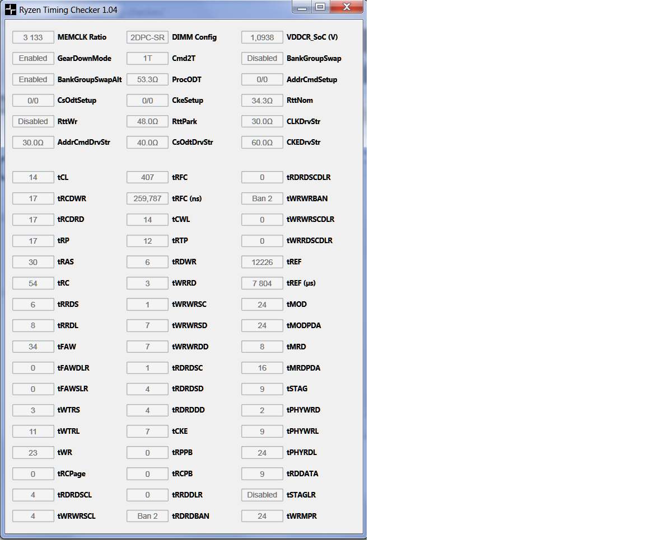Select the tREF value 12226 field
Screen dimensions: 645x540
coord(262,262)
